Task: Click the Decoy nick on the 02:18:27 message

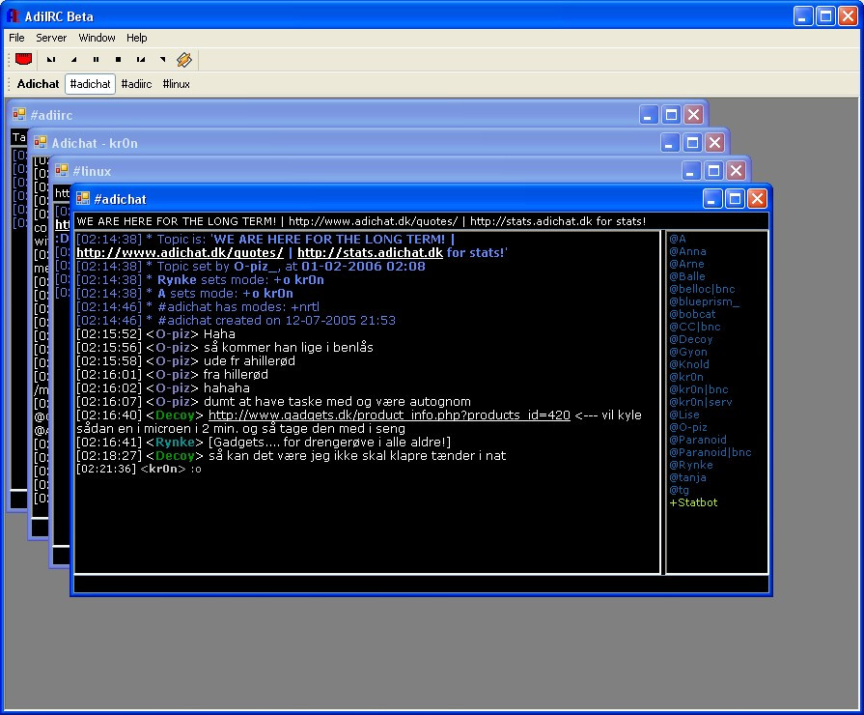Action: 175,456
